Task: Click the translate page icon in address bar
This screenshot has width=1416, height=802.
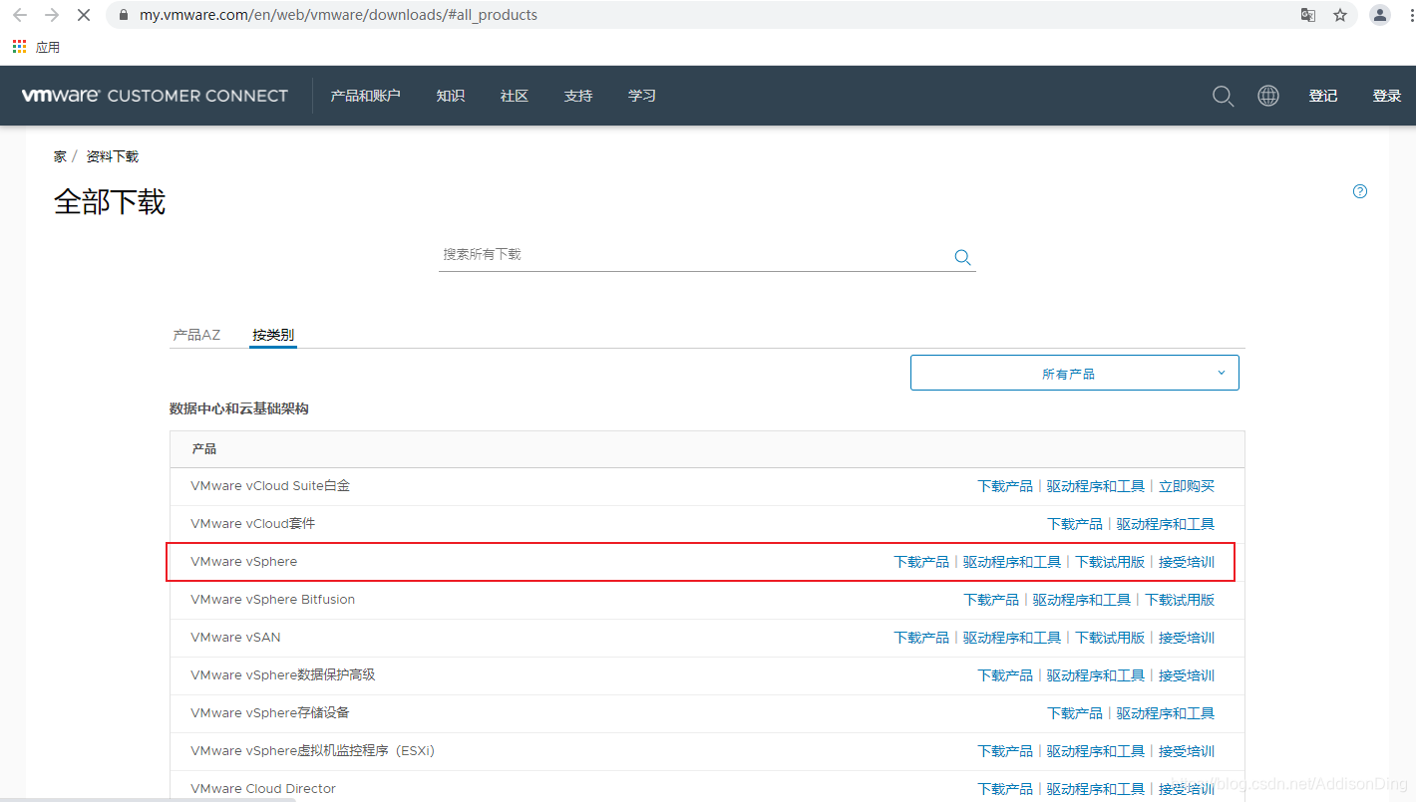Action: click(x=1308, y=15)
